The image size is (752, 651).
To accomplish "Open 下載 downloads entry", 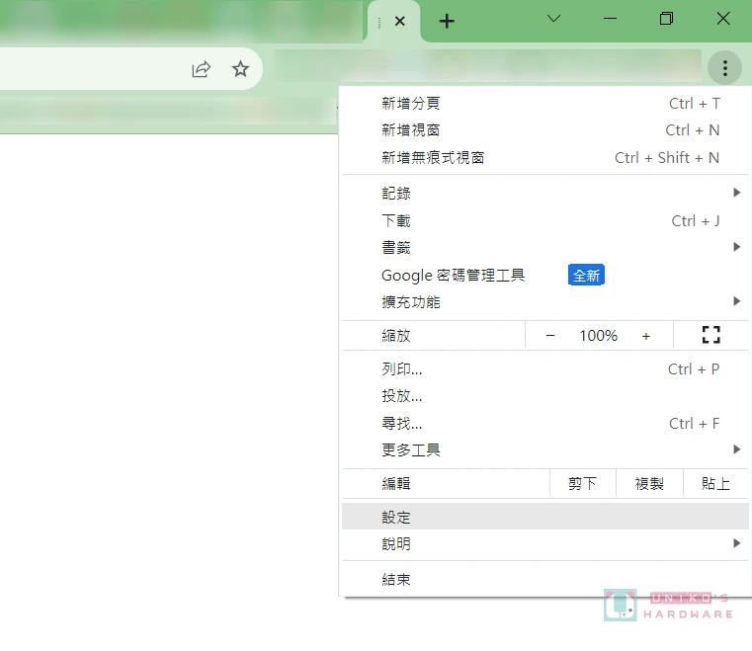I will pyautogui.click(x=545, y=220).
